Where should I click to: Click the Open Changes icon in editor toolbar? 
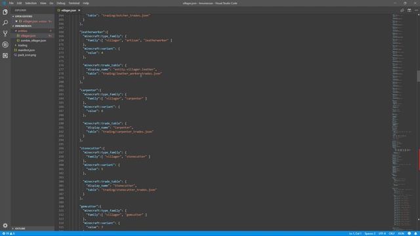tap(402, 10)
